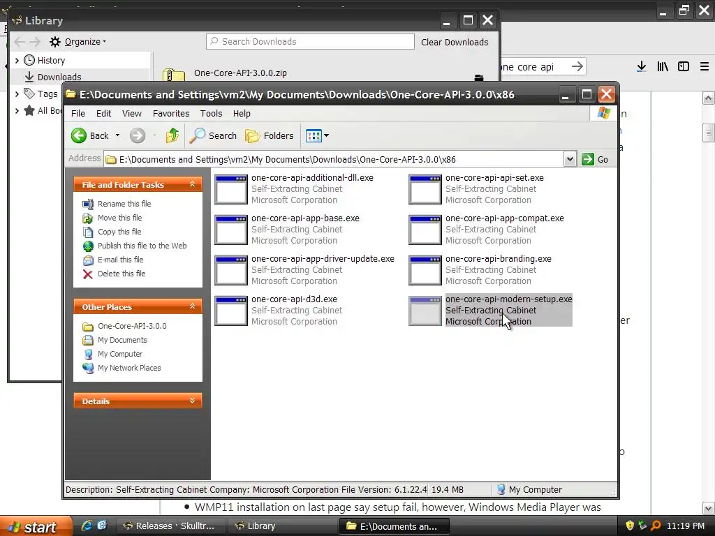Image resolution: width=715 pixels, height=536 pixels.
Task: Click the network connection tray icon
Action: pyautogui.click(x=642, y=526)
